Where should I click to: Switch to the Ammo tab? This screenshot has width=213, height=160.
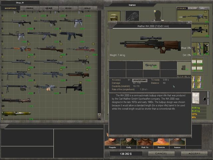pos(30,8)
